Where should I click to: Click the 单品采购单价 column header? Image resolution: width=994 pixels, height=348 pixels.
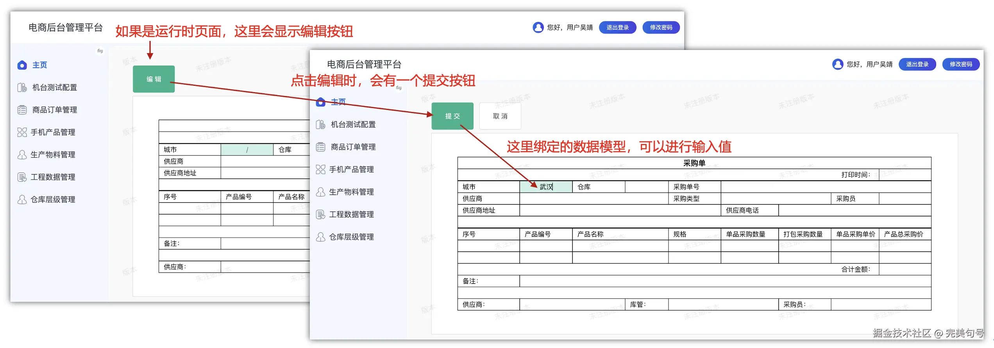pyautogui.click(x=855, y=234)
